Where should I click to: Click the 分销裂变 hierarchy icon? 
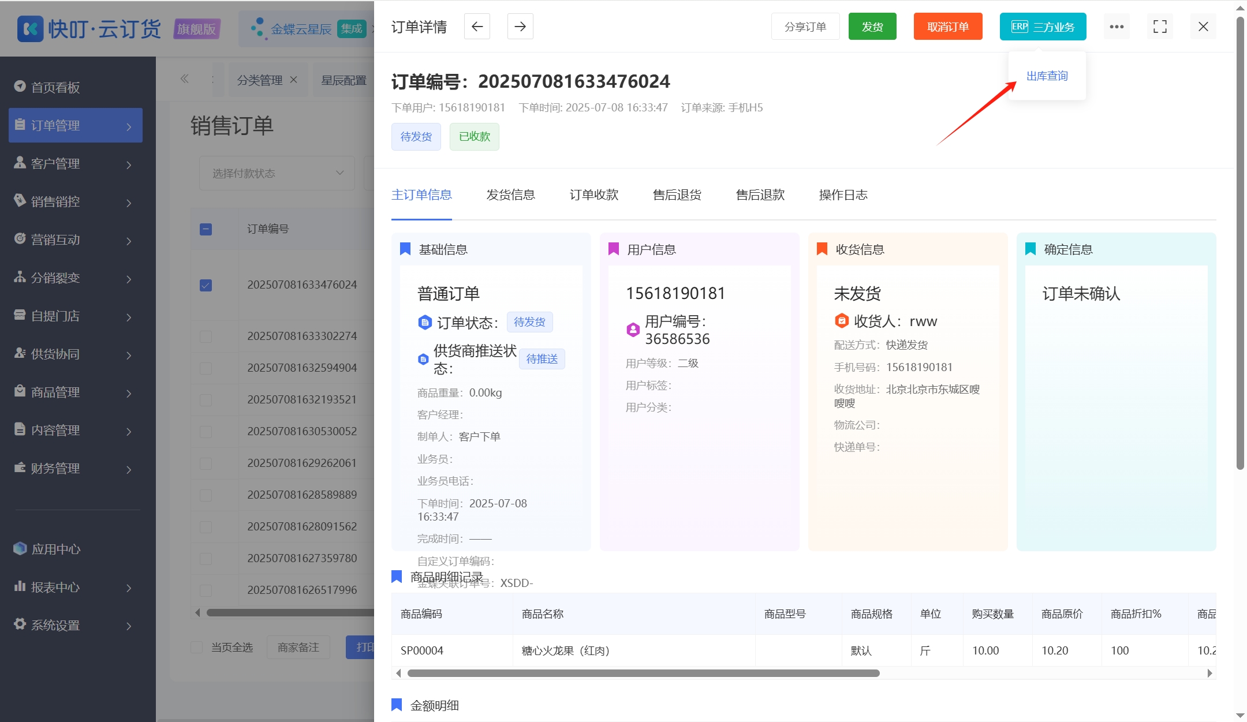pyautogui.click(x=20, y=276)
